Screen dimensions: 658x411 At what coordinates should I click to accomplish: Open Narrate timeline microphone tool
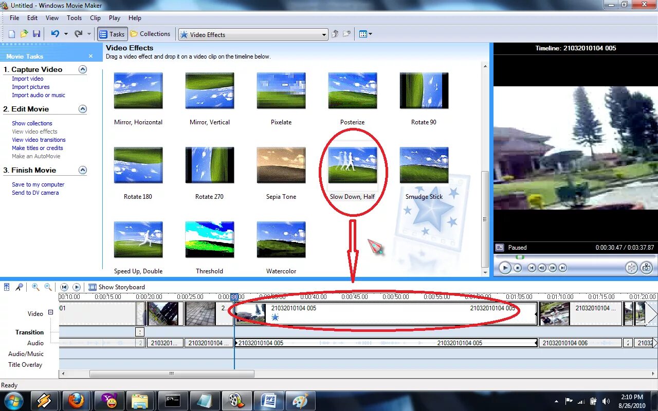coord(19,287)
